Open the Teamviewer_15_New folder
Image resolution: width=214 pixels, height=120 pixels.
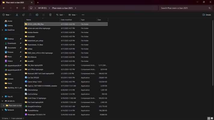[x=35, y=44]
